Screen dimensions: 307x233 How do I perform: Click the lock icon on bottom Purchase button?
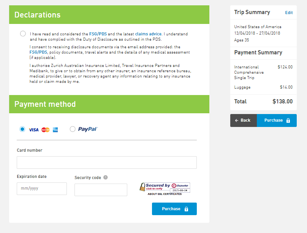pos(186,209)
